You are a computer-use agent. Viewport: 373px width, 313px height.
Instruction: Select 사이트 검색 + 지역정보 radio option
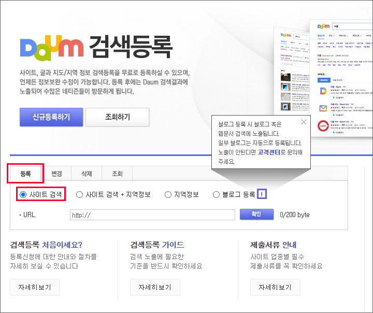coord(79,195)
